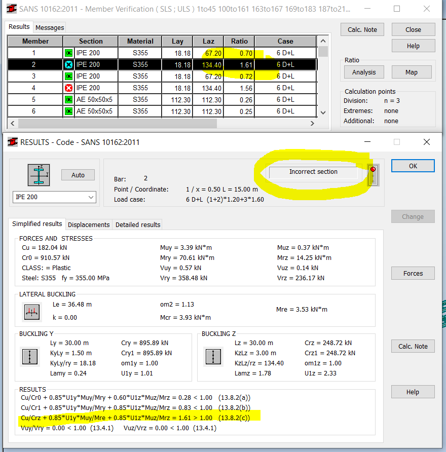Click the IPE section preview icon beside Auto
This screenshot has width=446, height=452.
pos(39,175)
